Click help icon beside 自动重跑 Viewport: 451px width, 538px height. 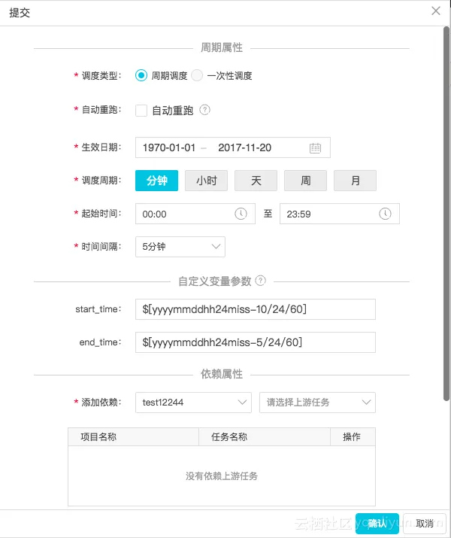204,110
